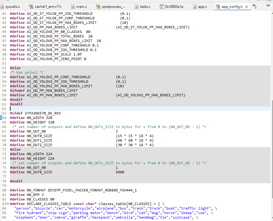Screen dimensions: 273x221
Task: Click the "fire hydrant" string on line 85
Action: [29, 213]
